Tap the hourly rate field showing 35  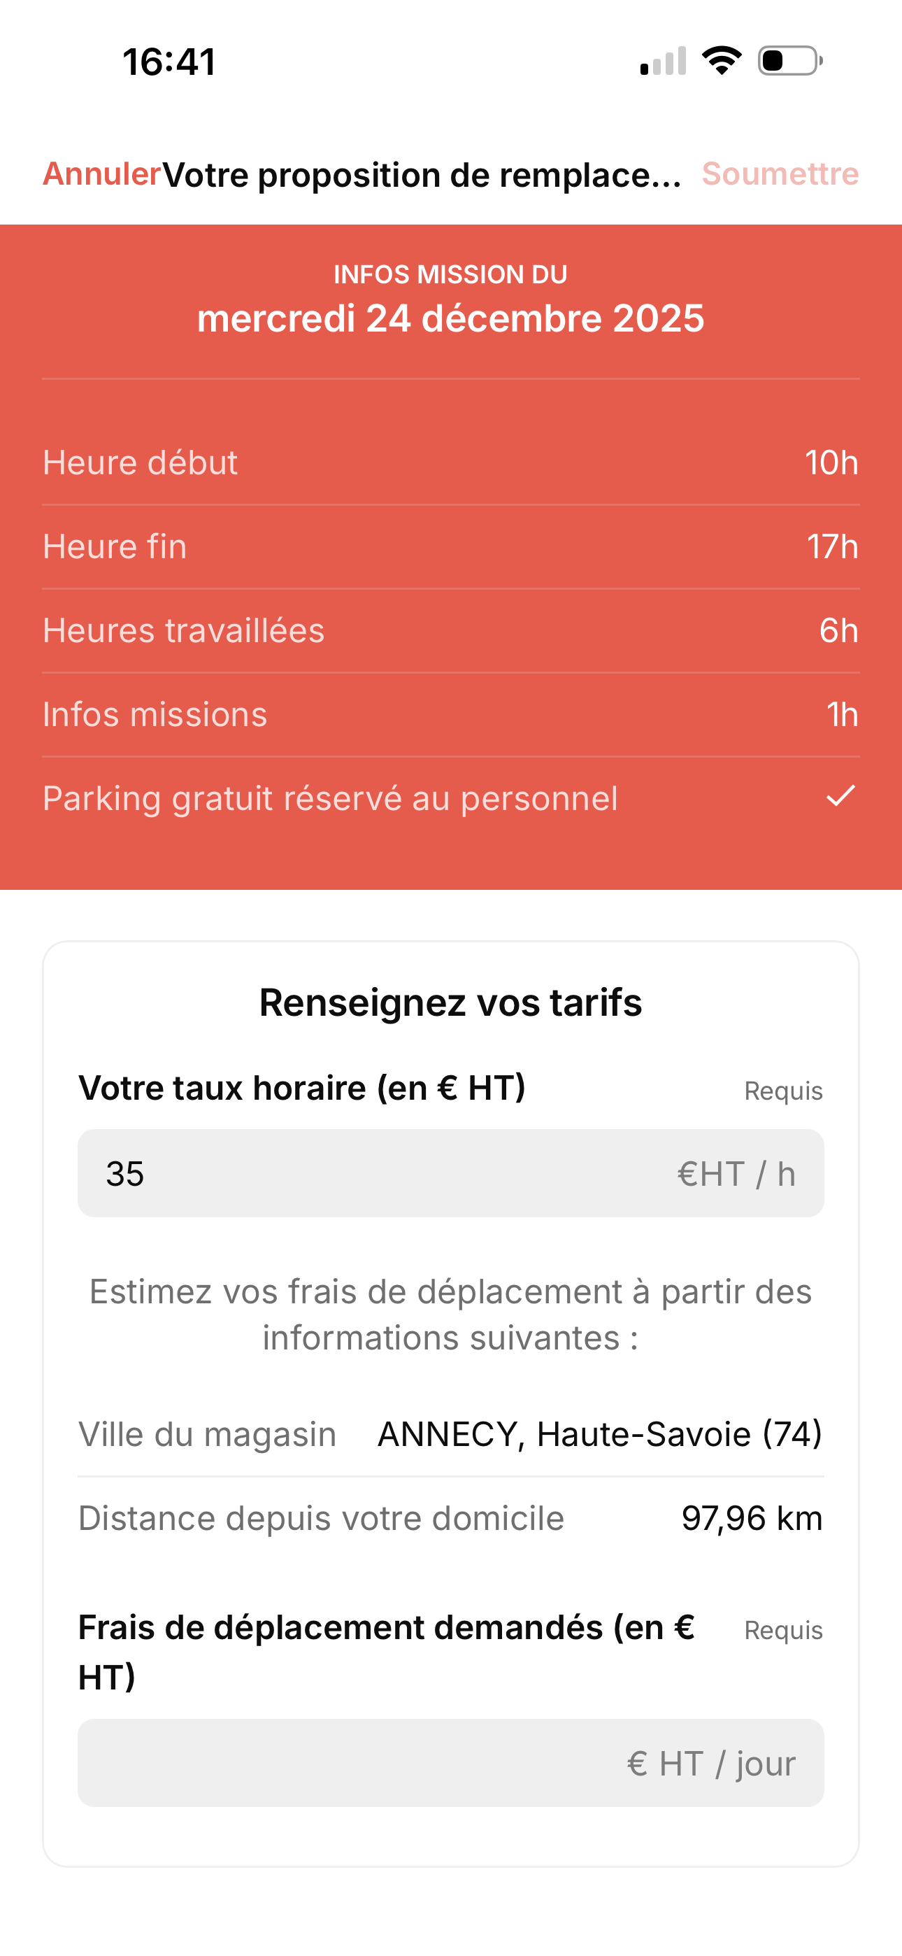(450, 1173)
